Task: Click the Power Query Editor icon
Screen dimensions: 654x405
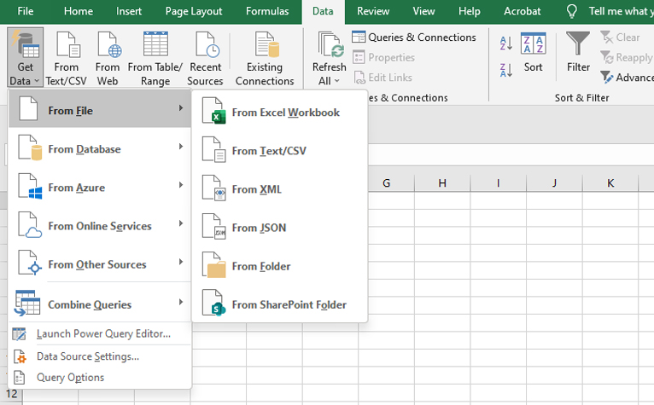Action: [19, 333]
